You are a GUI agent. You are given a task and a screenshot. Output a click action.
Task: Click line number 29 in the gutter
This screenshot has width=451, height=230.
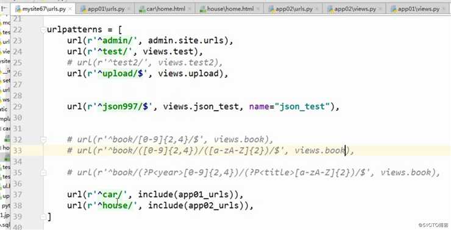pyautogui.click(x=18, y=106)
